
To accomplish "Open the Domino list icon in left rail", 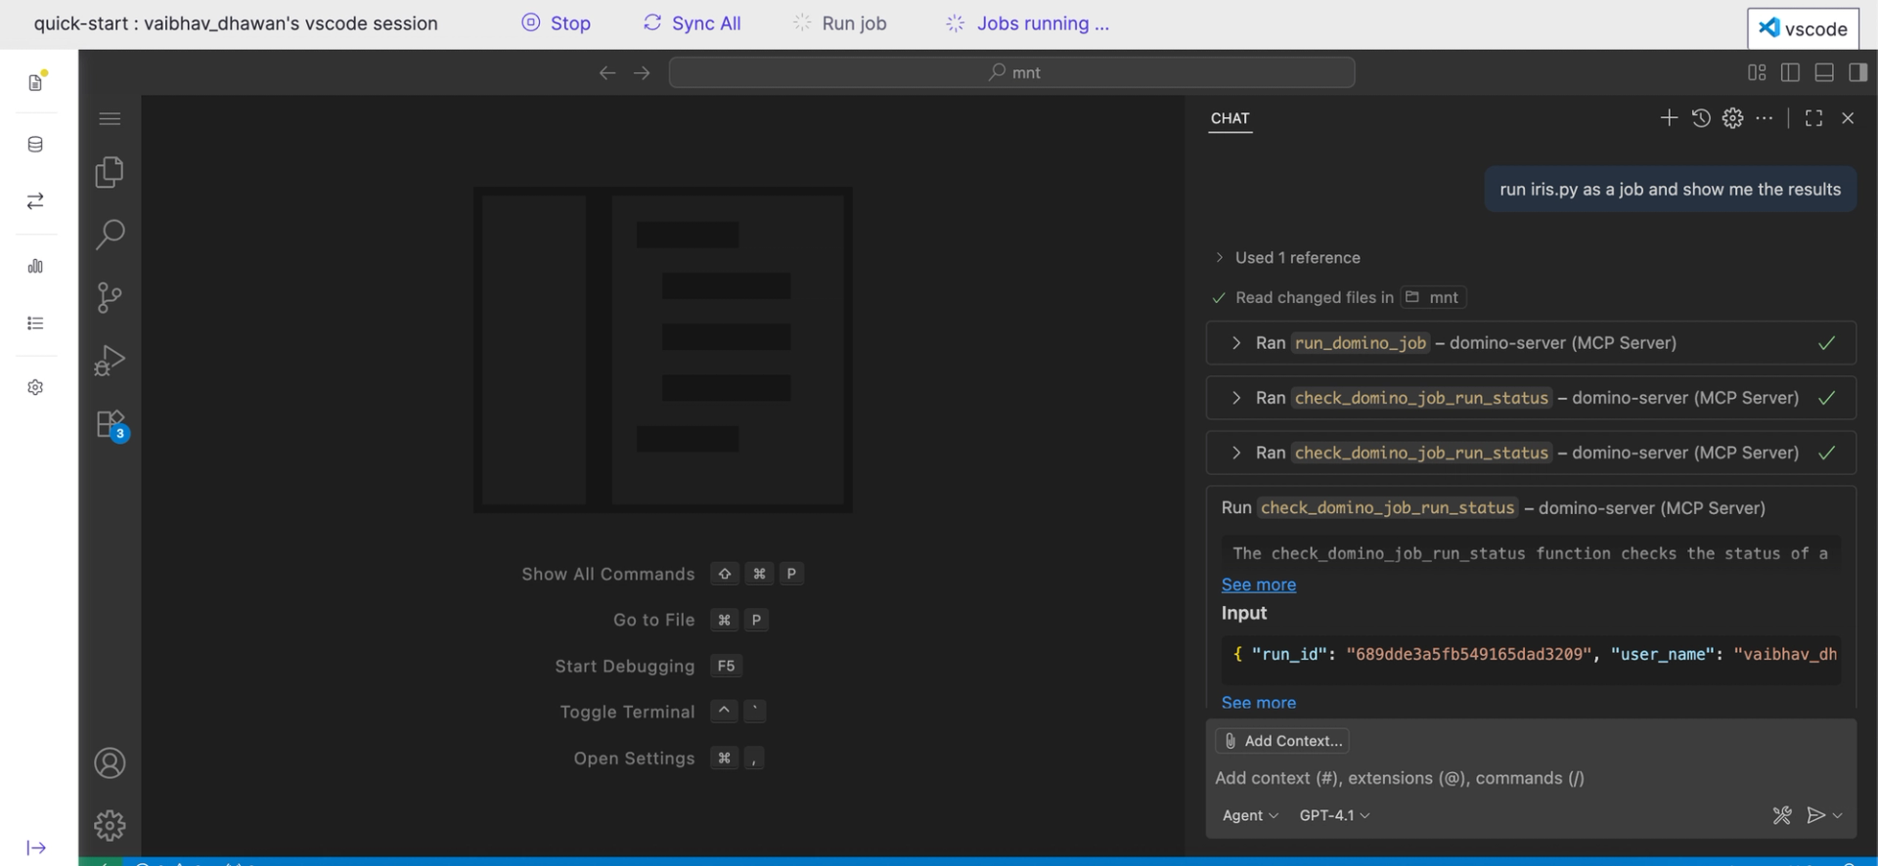I will (35, 324).
